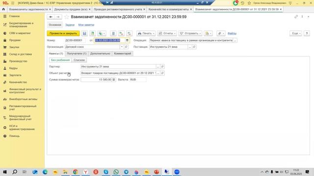
Task: Open the Поставщик record button
Action: coord(194,47)
